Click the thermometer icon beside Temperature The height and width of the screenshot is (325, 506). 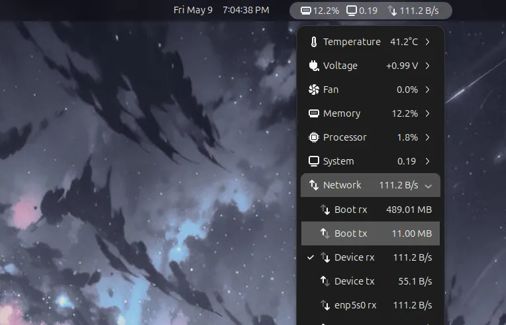(314, 42)
